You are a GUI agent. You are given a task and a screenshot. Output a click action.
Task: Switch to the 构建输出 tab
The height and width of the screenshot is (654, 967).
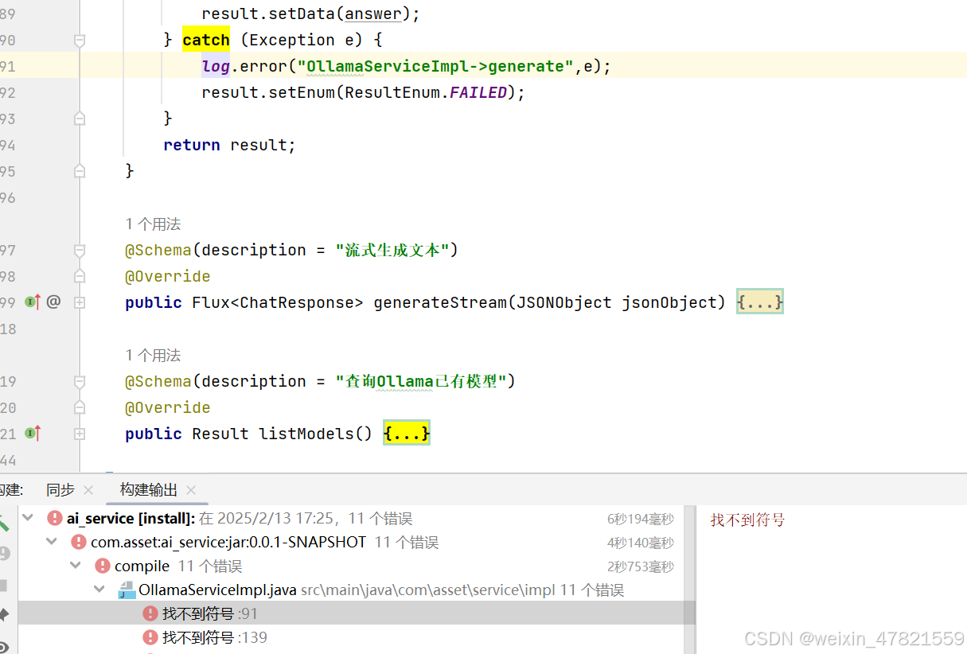pos(149,489)
